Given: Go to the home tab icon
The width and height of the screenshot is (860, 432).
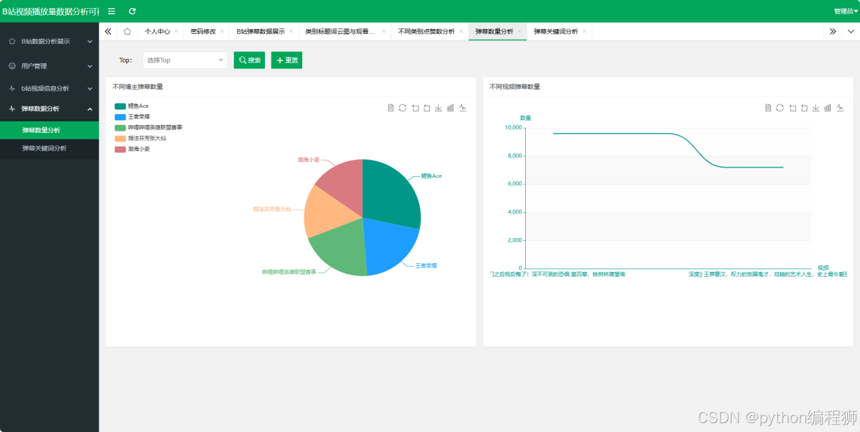Looking at the screenshot, I should pyautogui.click(x=127, y=31).
